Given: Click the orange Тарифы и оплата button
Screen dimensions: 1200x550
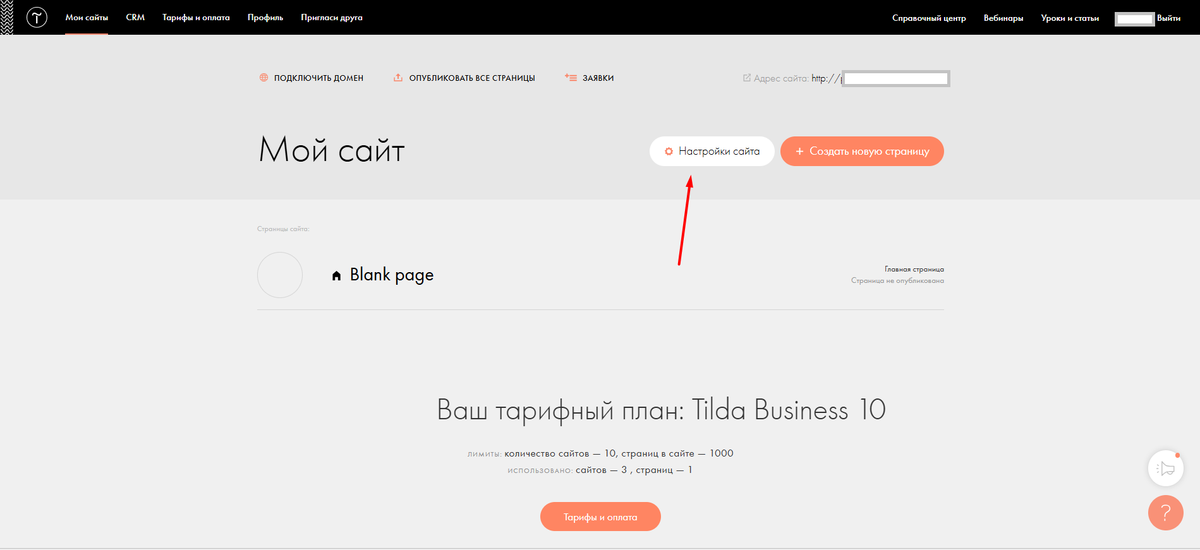Looking at the screenshot, I should (600, 517).
